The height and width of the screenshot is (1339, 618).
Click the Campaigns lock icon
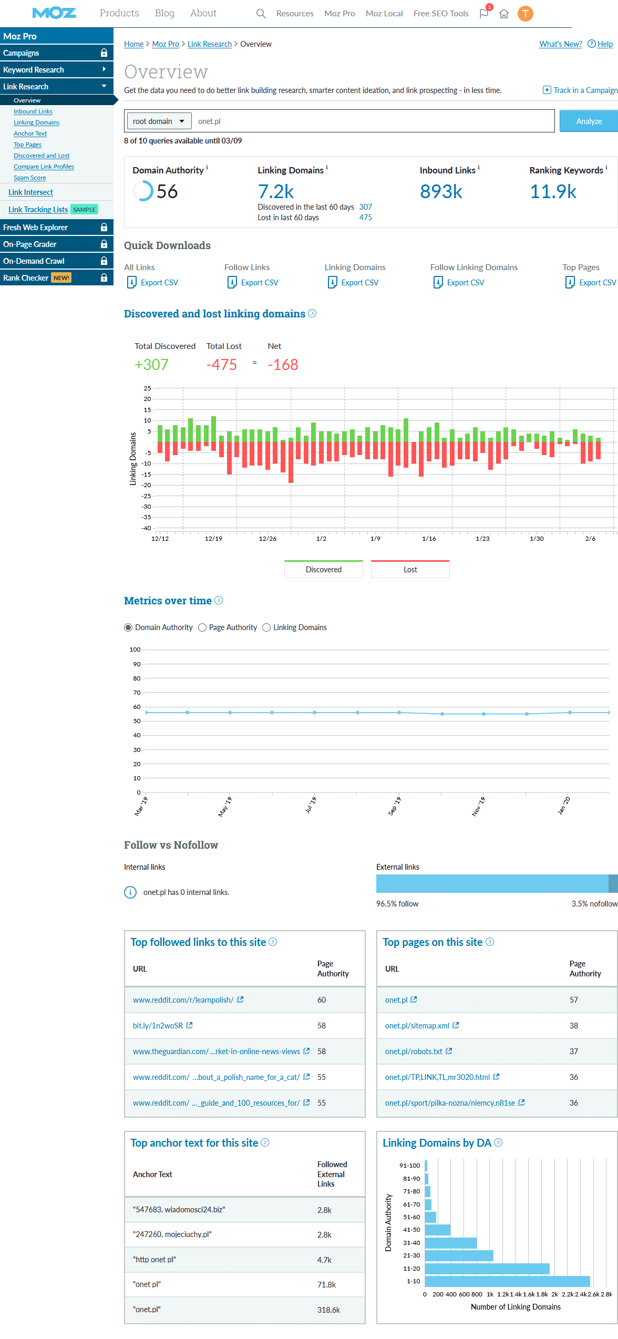[x=104, y=53]
